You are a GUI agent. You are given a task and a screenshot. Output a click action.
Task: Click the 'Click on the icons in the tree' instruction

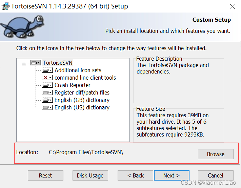[x=112, y=48]
